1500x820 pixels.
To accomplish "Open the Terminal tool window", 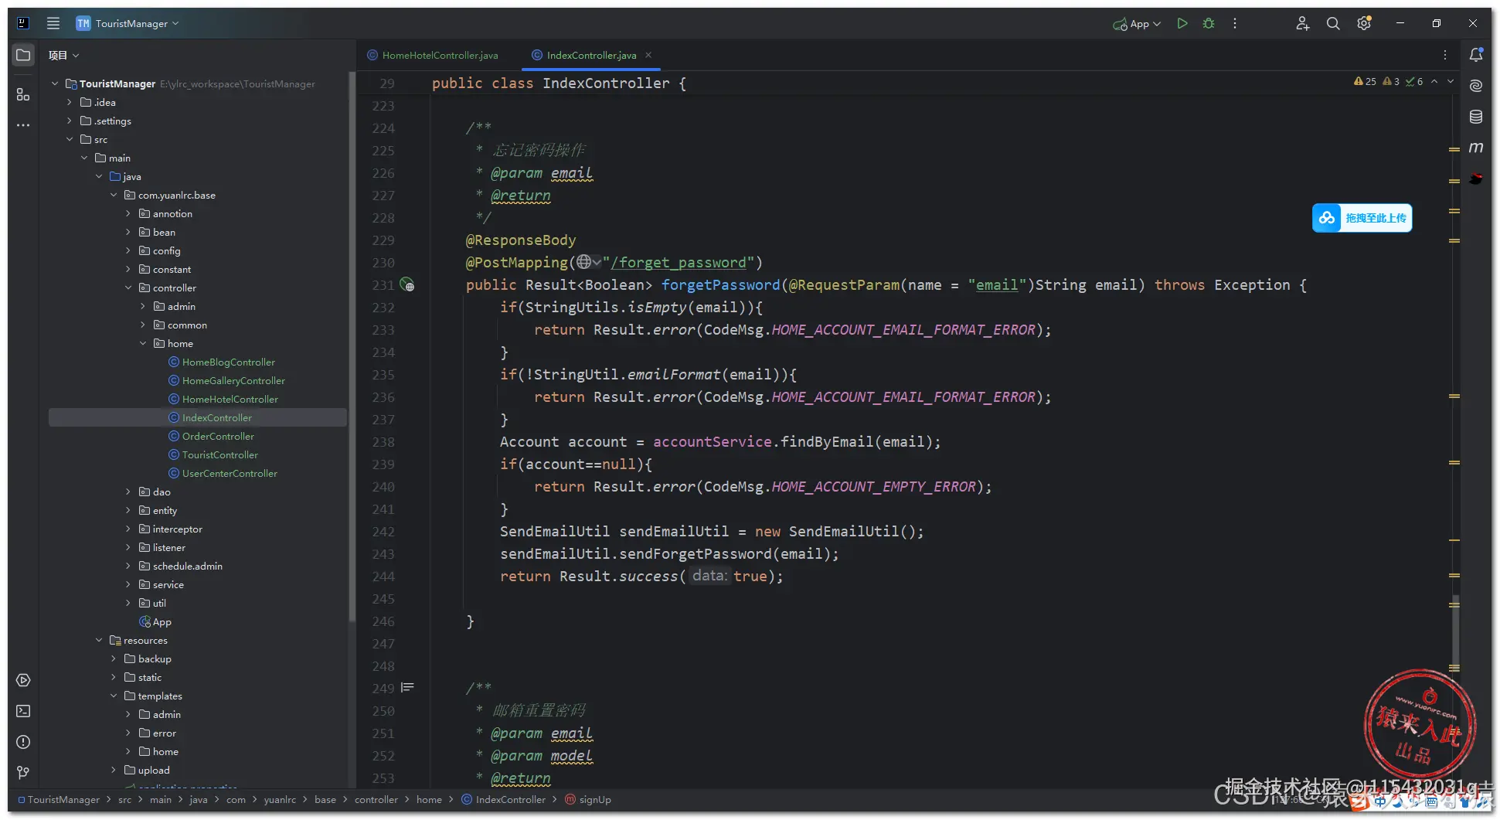I will pyautogui.click(x=23, y=711).
